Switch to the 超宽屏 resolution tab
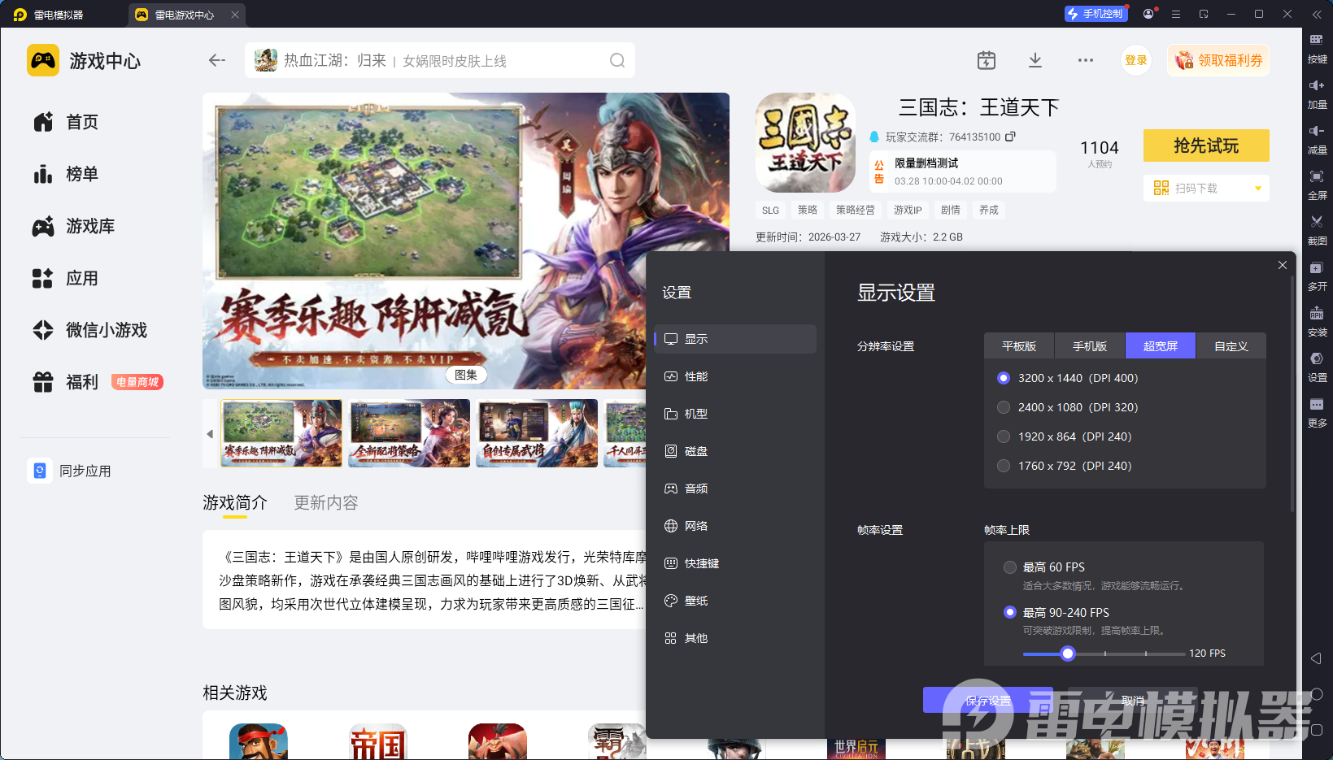Screen dimensions: 1333x760 pos(1161,346)
